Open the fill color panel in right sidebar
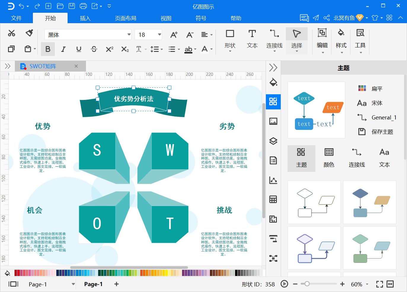This screenshot has height=292, width=407. (x=273, y=82)
